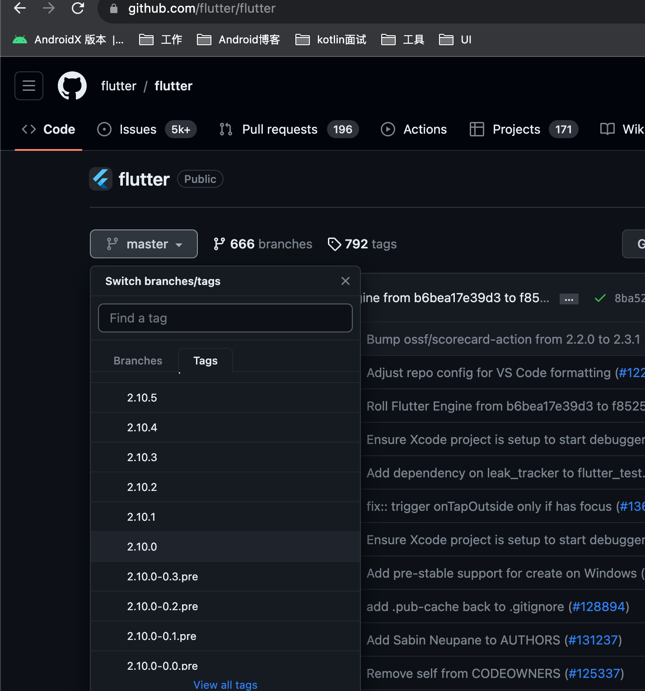645x691 pixels.
Task: Select tag 2.10.0
Action: [225, 546]
